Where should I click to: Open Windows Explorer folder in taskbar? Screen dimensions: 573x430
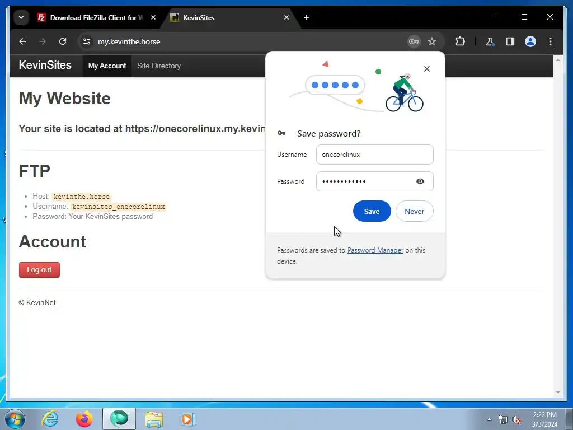pyautogui.click(x=154, y=419)
